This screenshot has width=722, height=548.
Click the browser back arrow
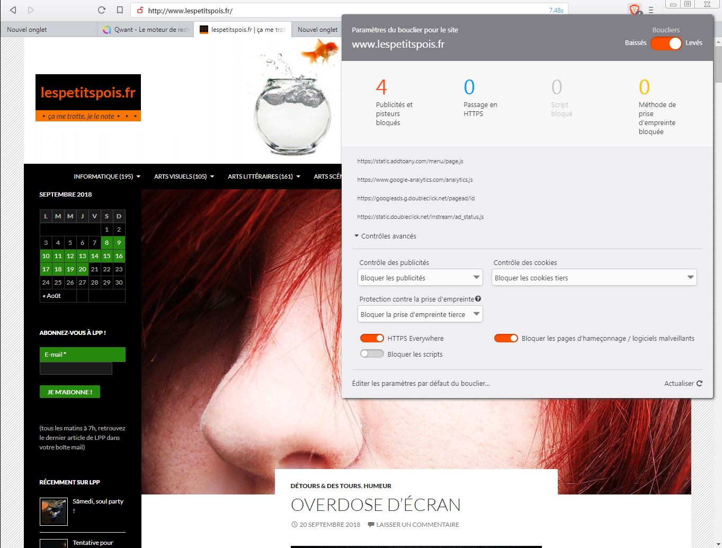click(x=13, y=10)
